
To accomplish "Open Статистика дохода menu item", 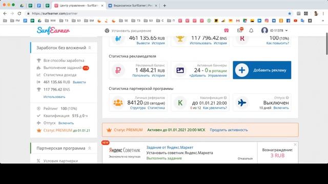I will pyautogui.click(x=60, y=75).
